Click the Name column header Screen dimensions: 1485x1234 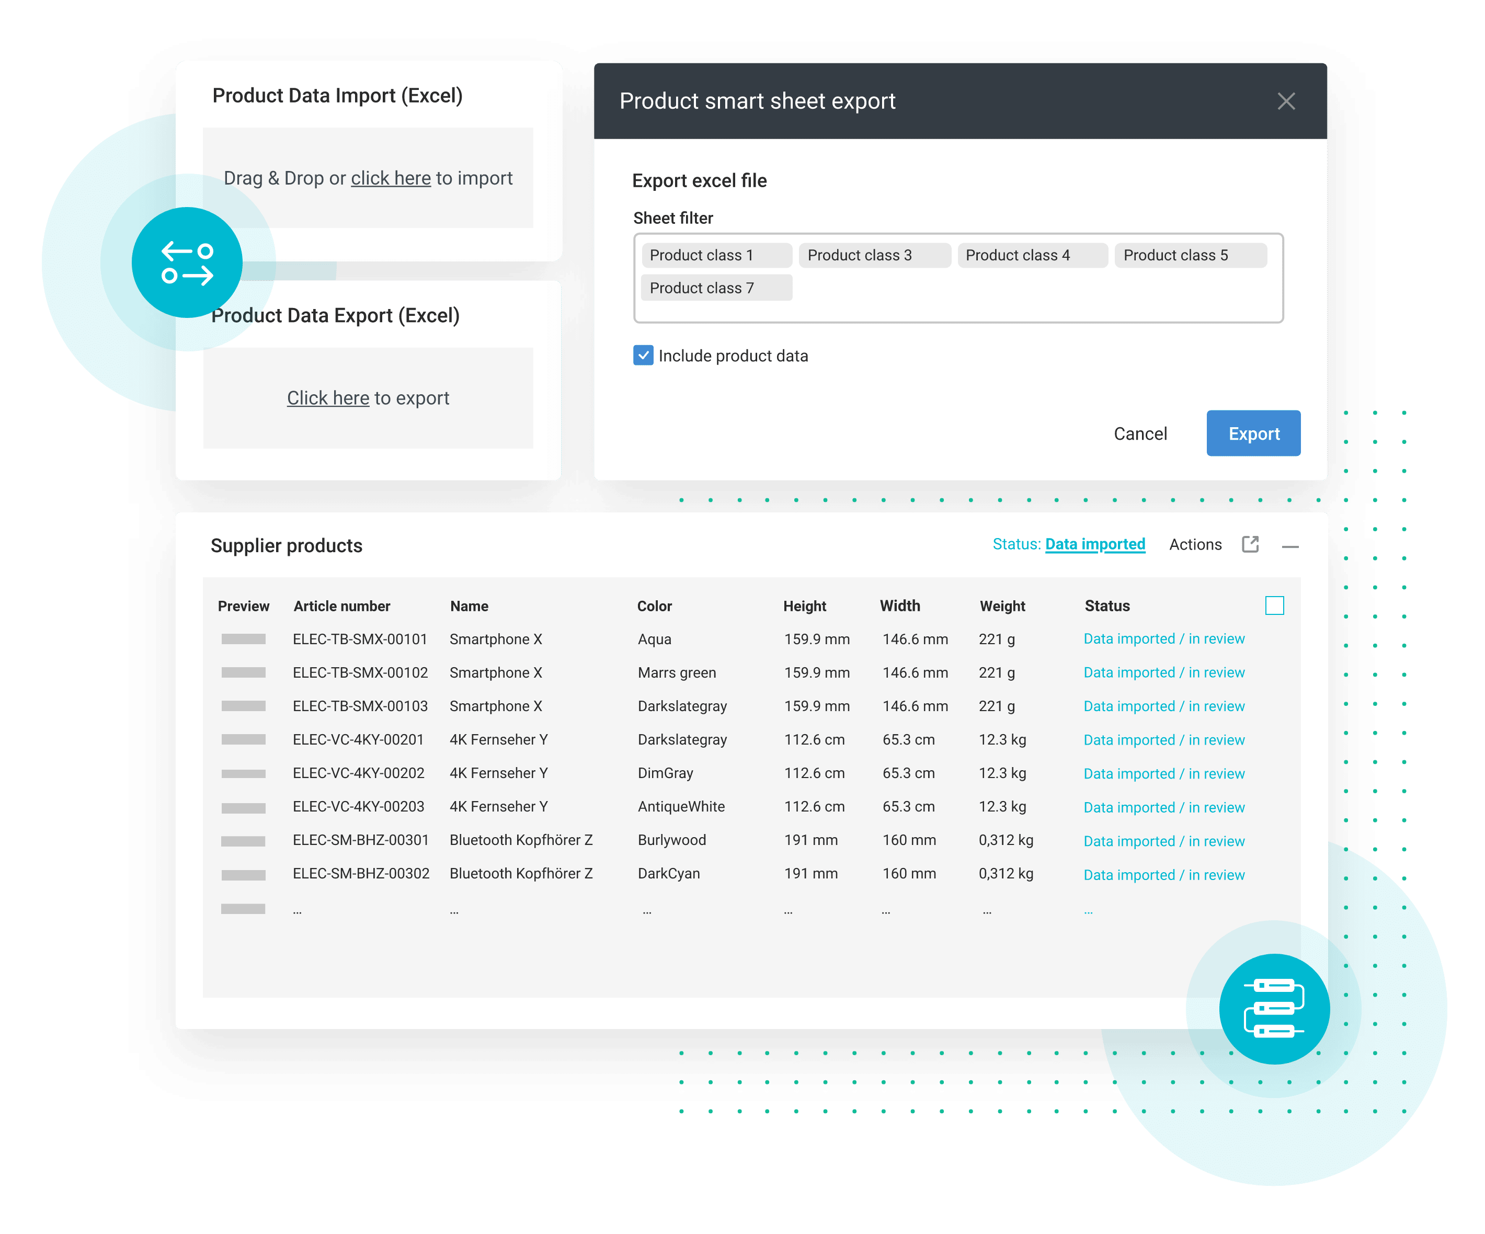(x=469, y=606)
